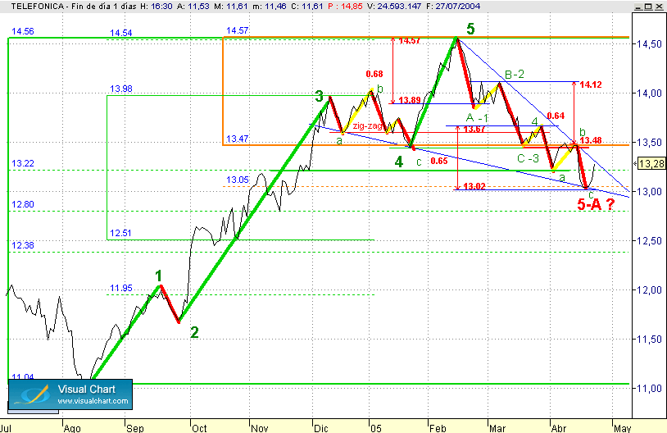This screenshot has width=667, height=433.
Task: Select the red '13.48' measurement label
Action: pos(591,140)
